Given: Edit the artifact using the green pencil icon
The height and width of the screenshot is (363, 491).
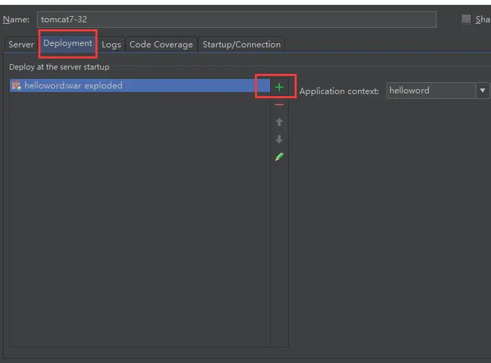Looking at the screenshot, I should click(x=279, y=157).
